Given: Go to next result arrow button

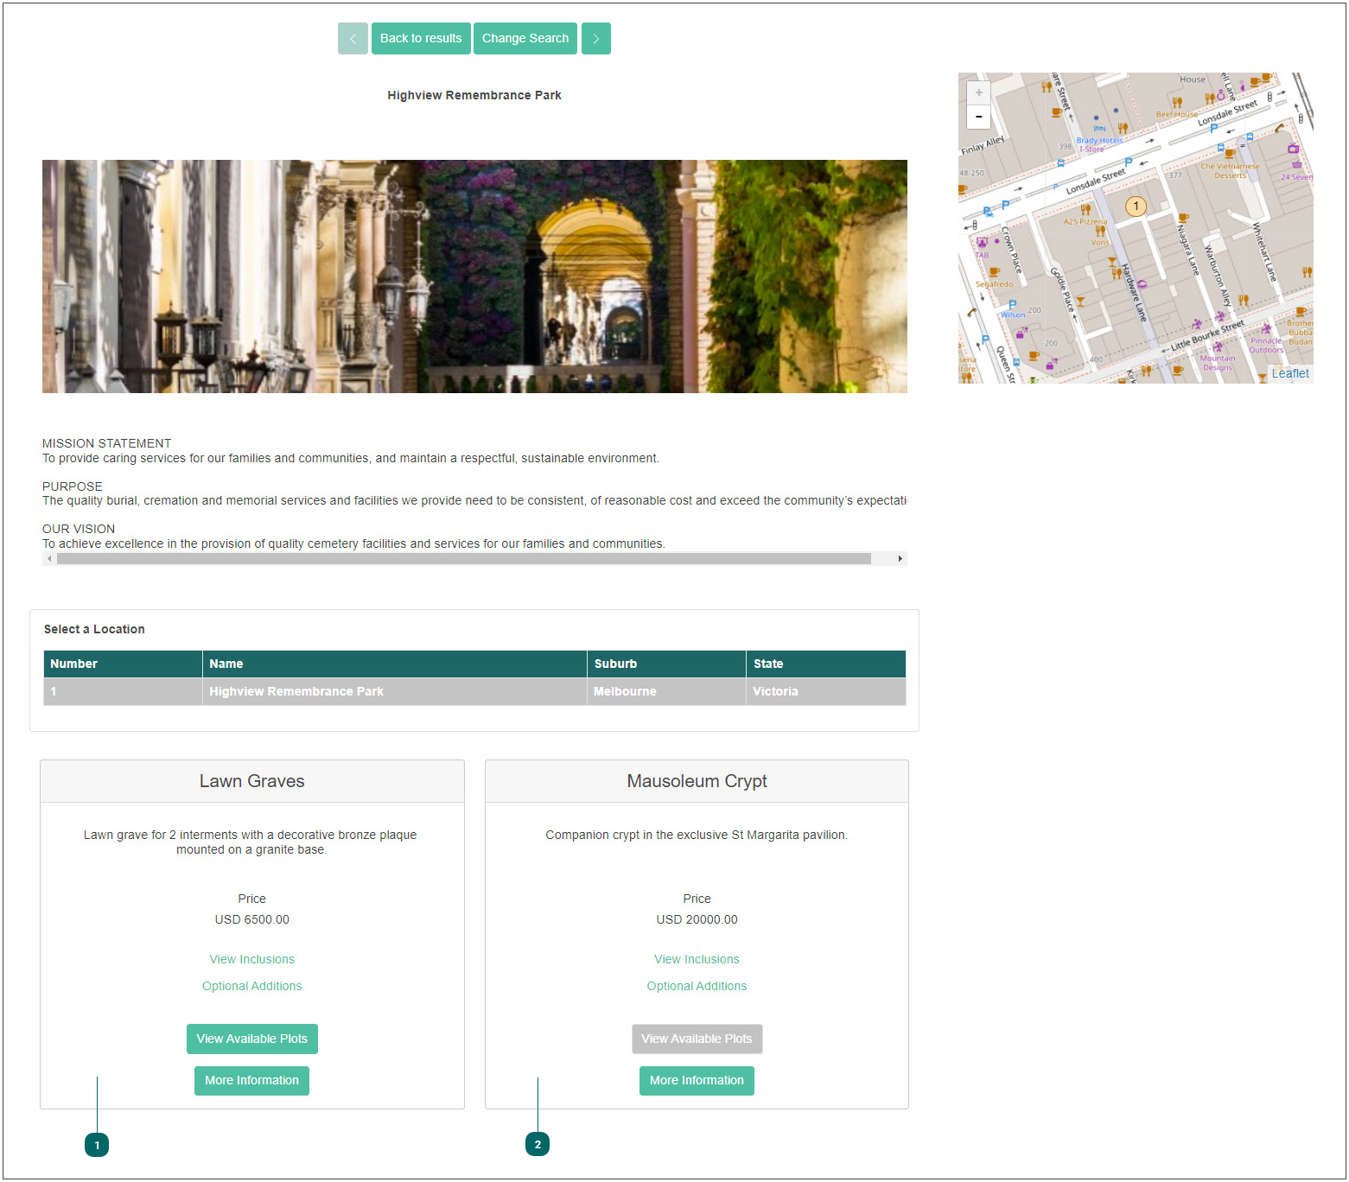Looking at the screenshot, I should coord(596,38).
